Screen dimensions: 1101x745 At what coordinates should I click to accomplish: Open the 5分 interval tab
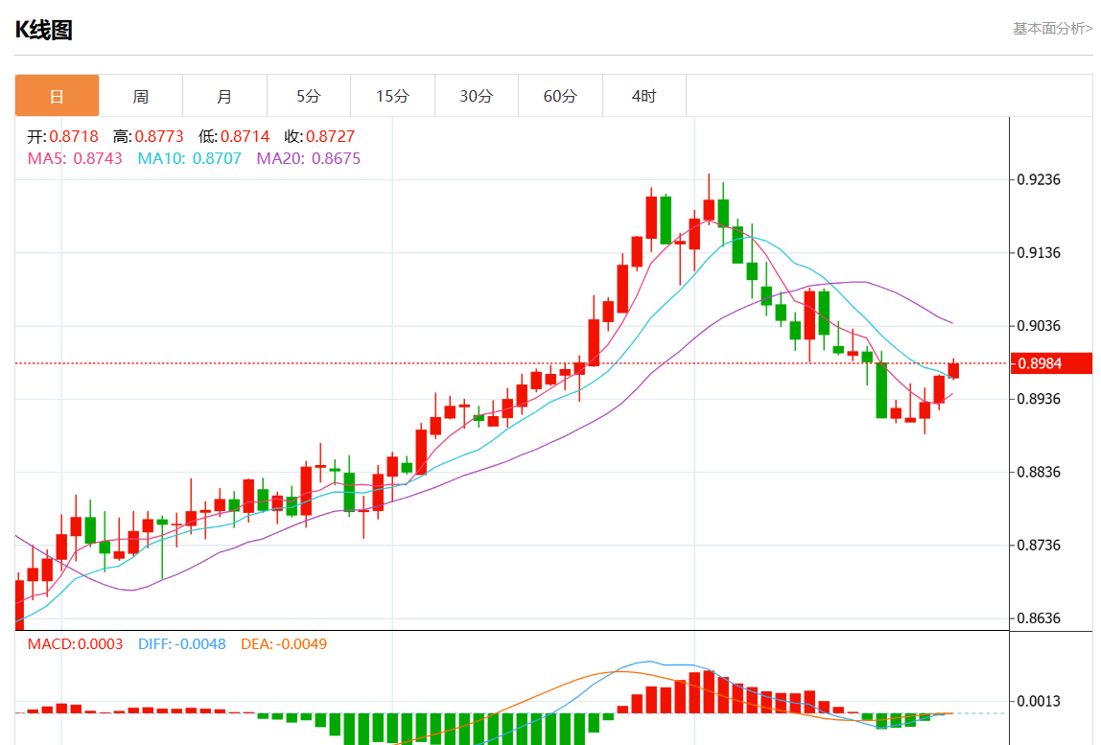[308, 96]
